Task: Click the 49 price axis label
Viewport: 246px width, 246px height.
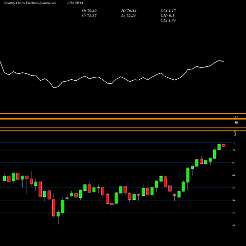Action: [x=234, y=213]
